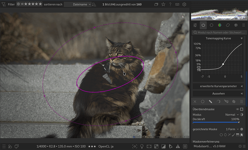
Task: Expand the erweiterte Kurvenparameter section
Action: click(219, 86)
